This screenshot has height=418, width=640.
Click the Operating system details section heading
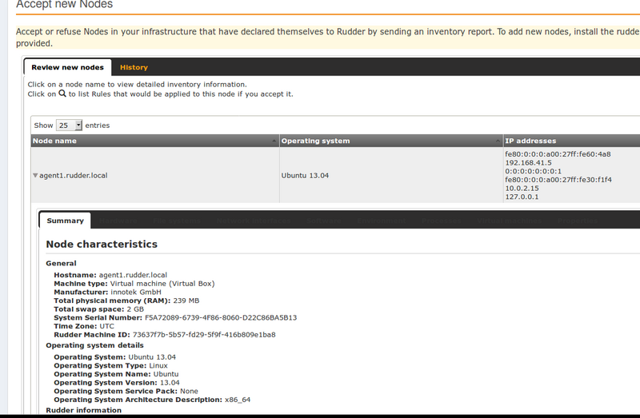click(94, 345)
